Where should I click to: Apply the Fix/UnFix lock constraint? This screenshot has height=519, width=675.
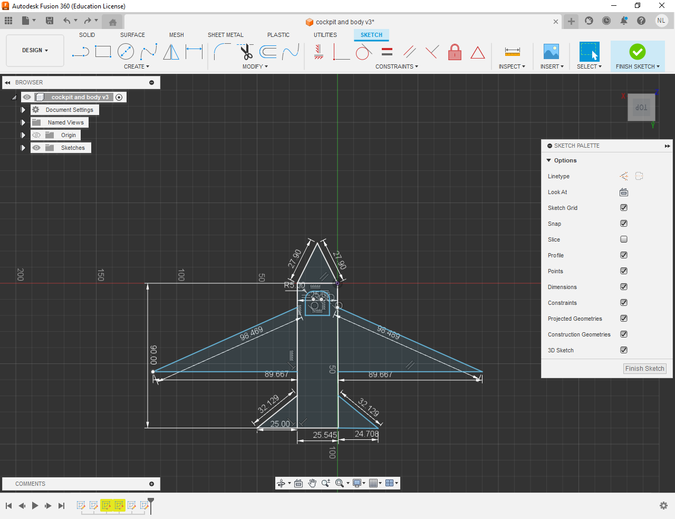point(455,51)
